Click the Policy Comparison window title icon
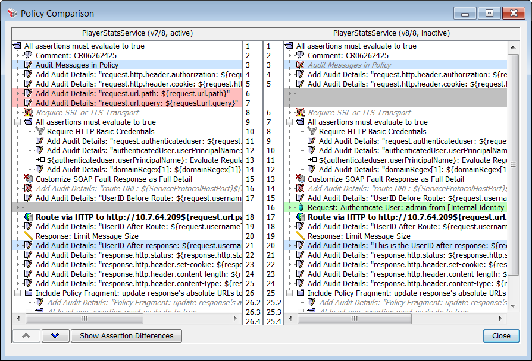Image resolution: width=532 pixels, height=361 pixels. coord(12,13)
